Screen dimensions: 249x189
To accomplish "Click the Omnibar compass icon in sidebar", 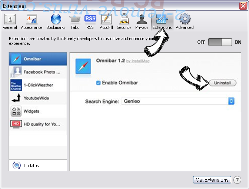I will (x=16, y=59).
